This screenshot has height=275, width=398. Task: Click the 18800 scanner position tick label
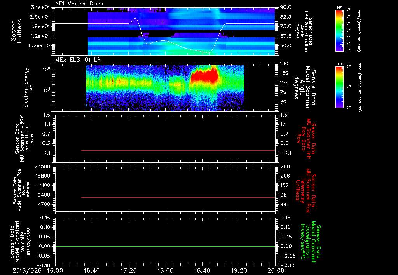[x=43, y=176]
